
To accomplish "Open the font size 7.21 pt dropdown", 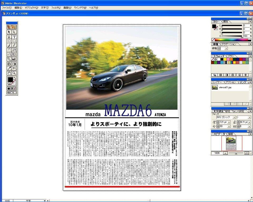I will pyautogui.click(x=229, y=122).
